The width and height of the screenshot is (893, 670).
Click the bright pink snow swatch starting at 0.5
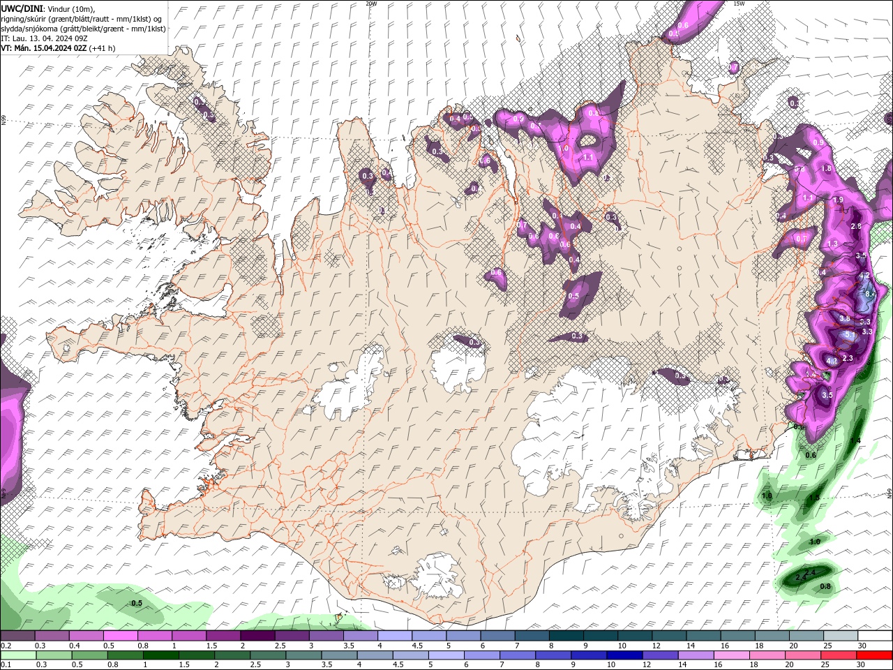click(120, 636)
